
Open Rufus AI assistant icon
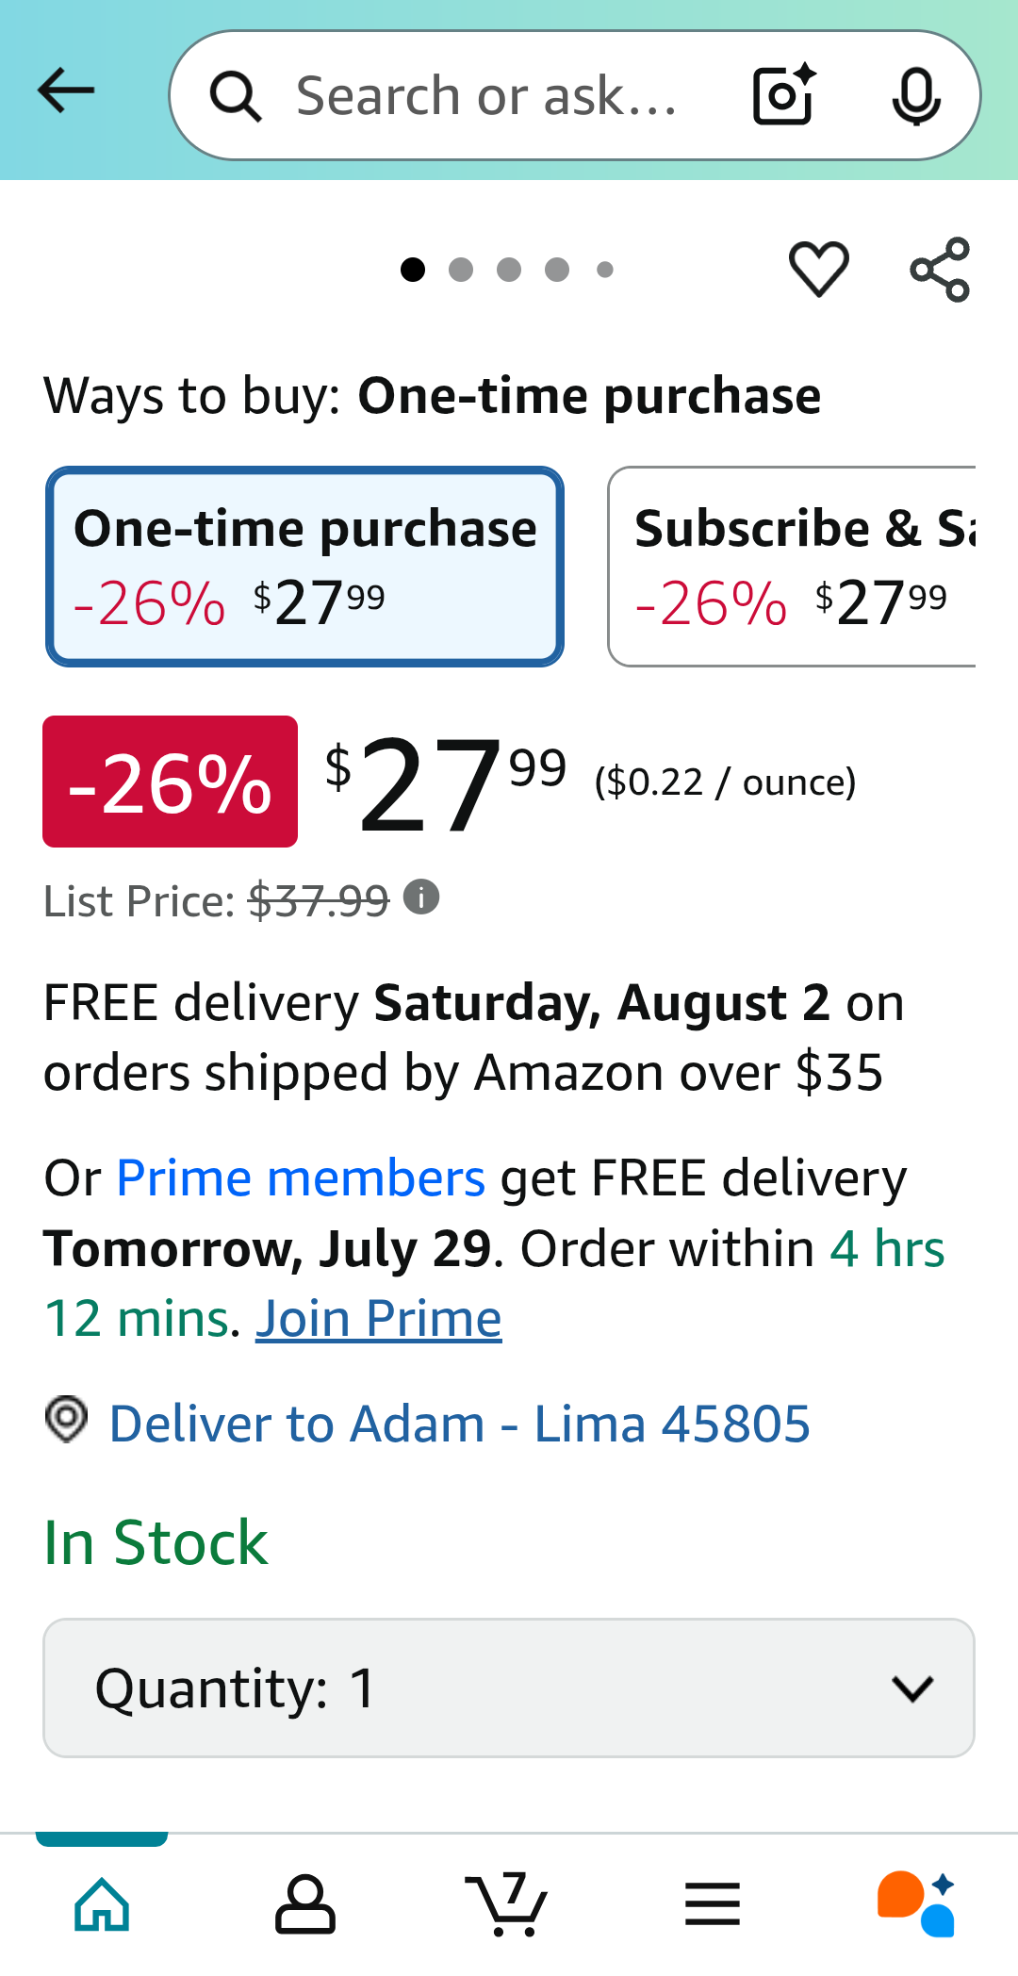pyautogui.click(x=915, y=1904)
